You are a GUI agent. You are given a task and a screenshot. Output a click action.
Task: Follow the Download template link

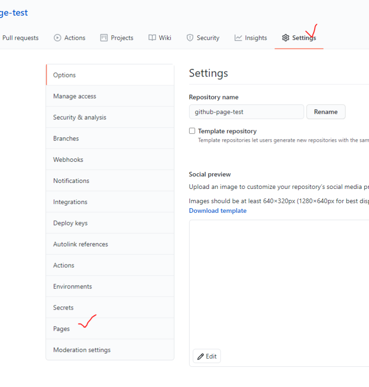(218, 211)
